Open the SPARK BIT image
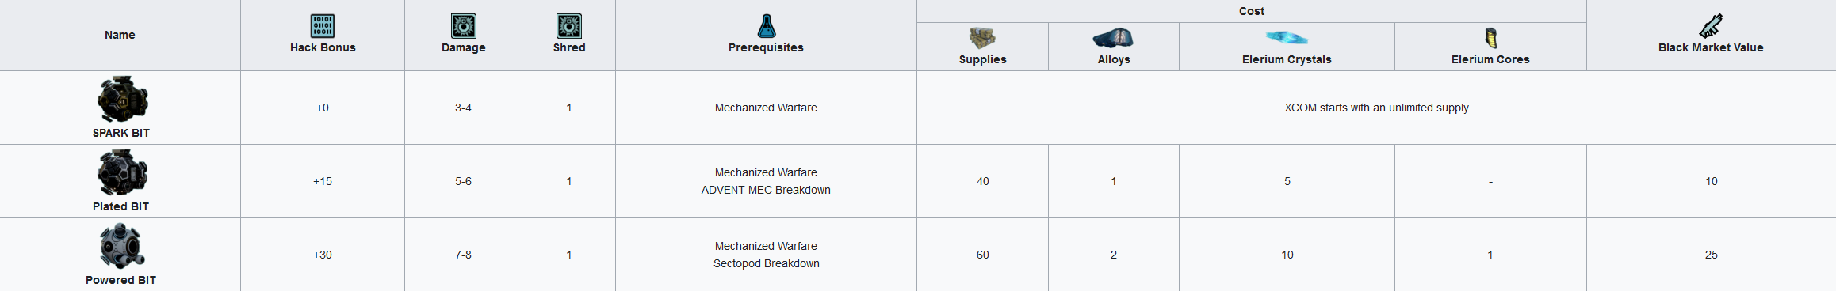The width and height of the screenshot is (1836, 291). point(122,100)
